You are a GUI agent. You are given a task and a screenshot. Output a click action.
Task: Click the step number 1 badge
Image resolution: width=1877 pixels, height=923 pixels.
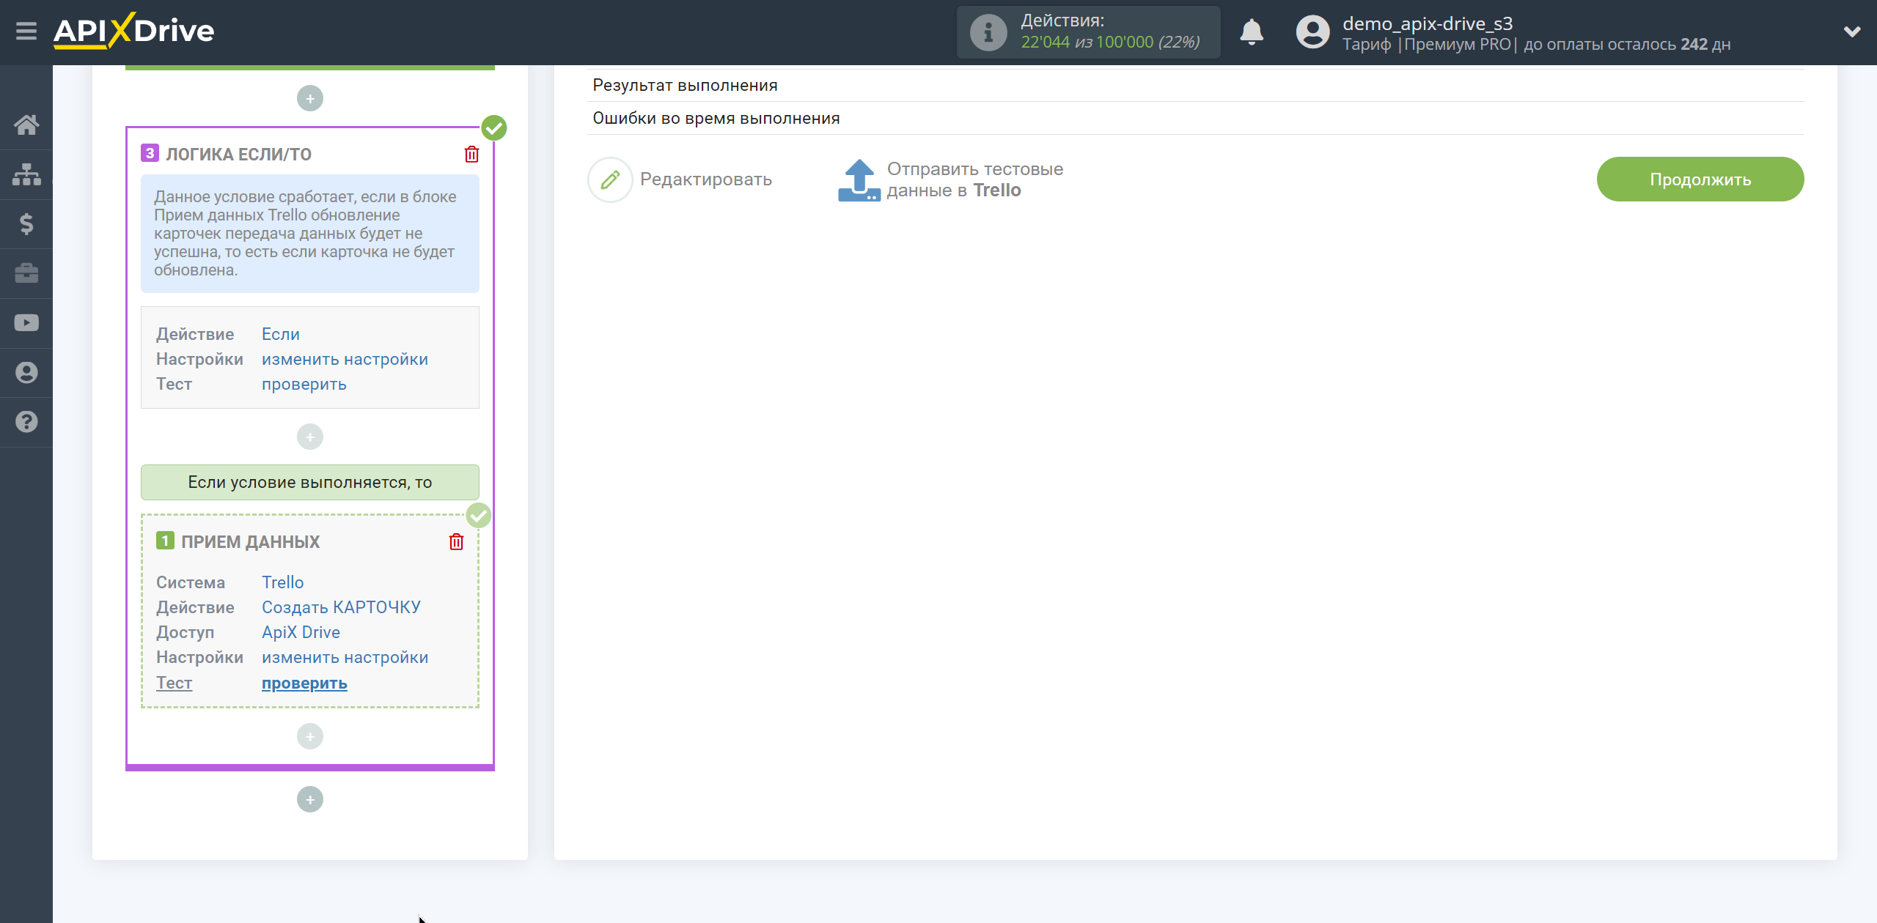click(x=165, y=541)
